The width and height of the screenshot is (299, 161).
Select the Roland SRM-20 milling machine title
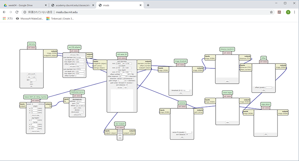36,97
